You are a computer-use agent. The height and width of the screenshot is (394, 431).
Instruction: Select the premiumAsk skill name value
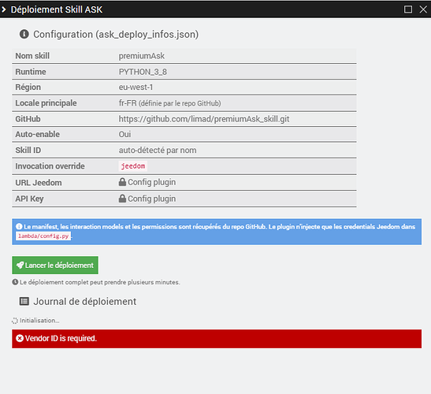point(142,56)
